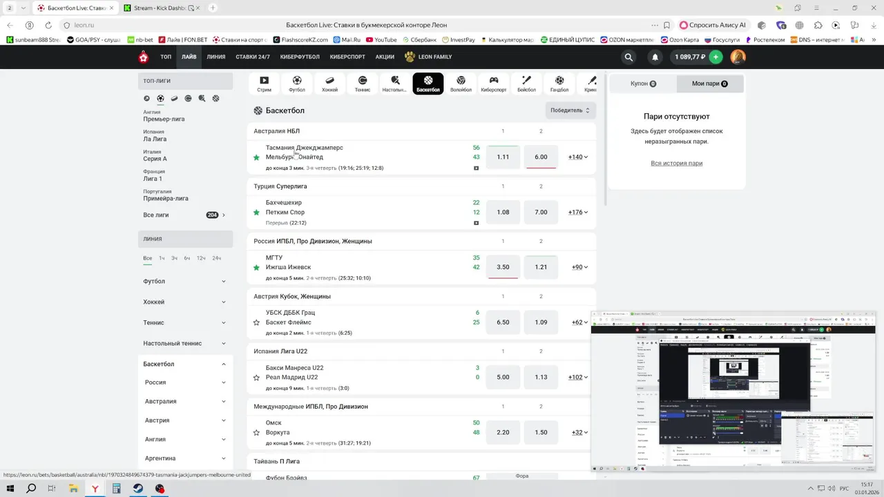The width and height of the screenshot is (884, 497).
Task: Open the LEON FAMILY menu item
Action: [x=428, y=57]
